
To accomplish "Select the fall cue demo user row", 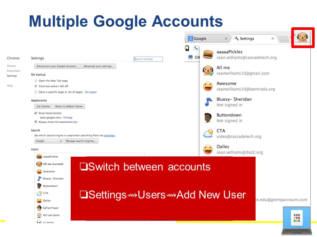I will point(53,215).
